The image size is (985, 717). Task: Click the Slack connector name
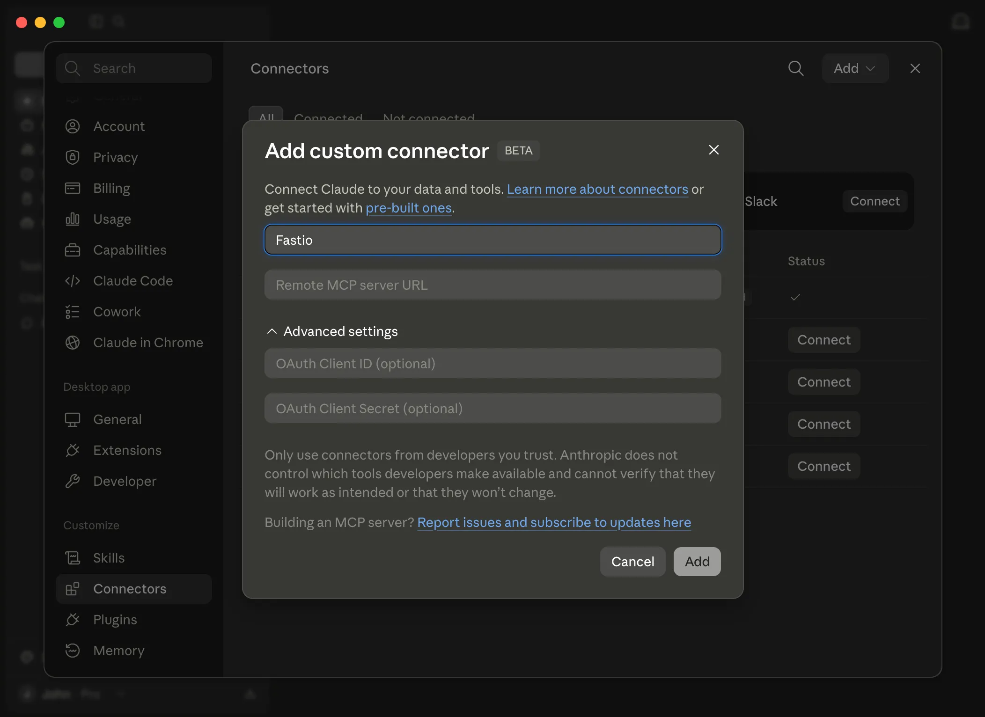click(x=761, y=201)
